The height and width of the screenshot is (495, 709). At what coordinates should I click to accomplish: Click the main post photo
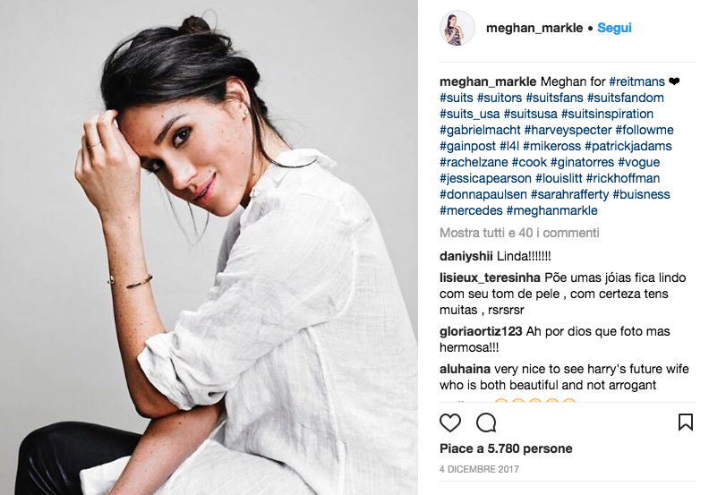click(209, 247)
